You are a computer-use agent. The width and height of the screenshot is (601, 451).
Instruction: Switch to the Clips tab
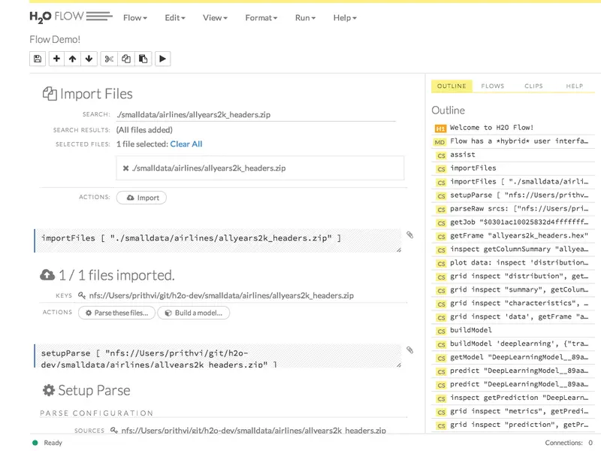(x=533, y=86)
